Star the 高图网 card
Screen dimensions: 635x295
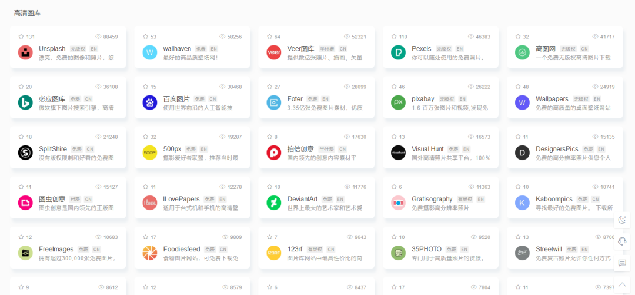pos(518,37)
